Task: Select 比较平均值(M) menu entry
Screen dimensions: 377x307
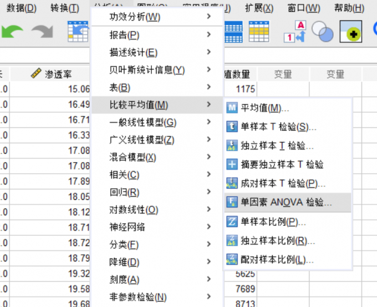Action: click(157, 105)
